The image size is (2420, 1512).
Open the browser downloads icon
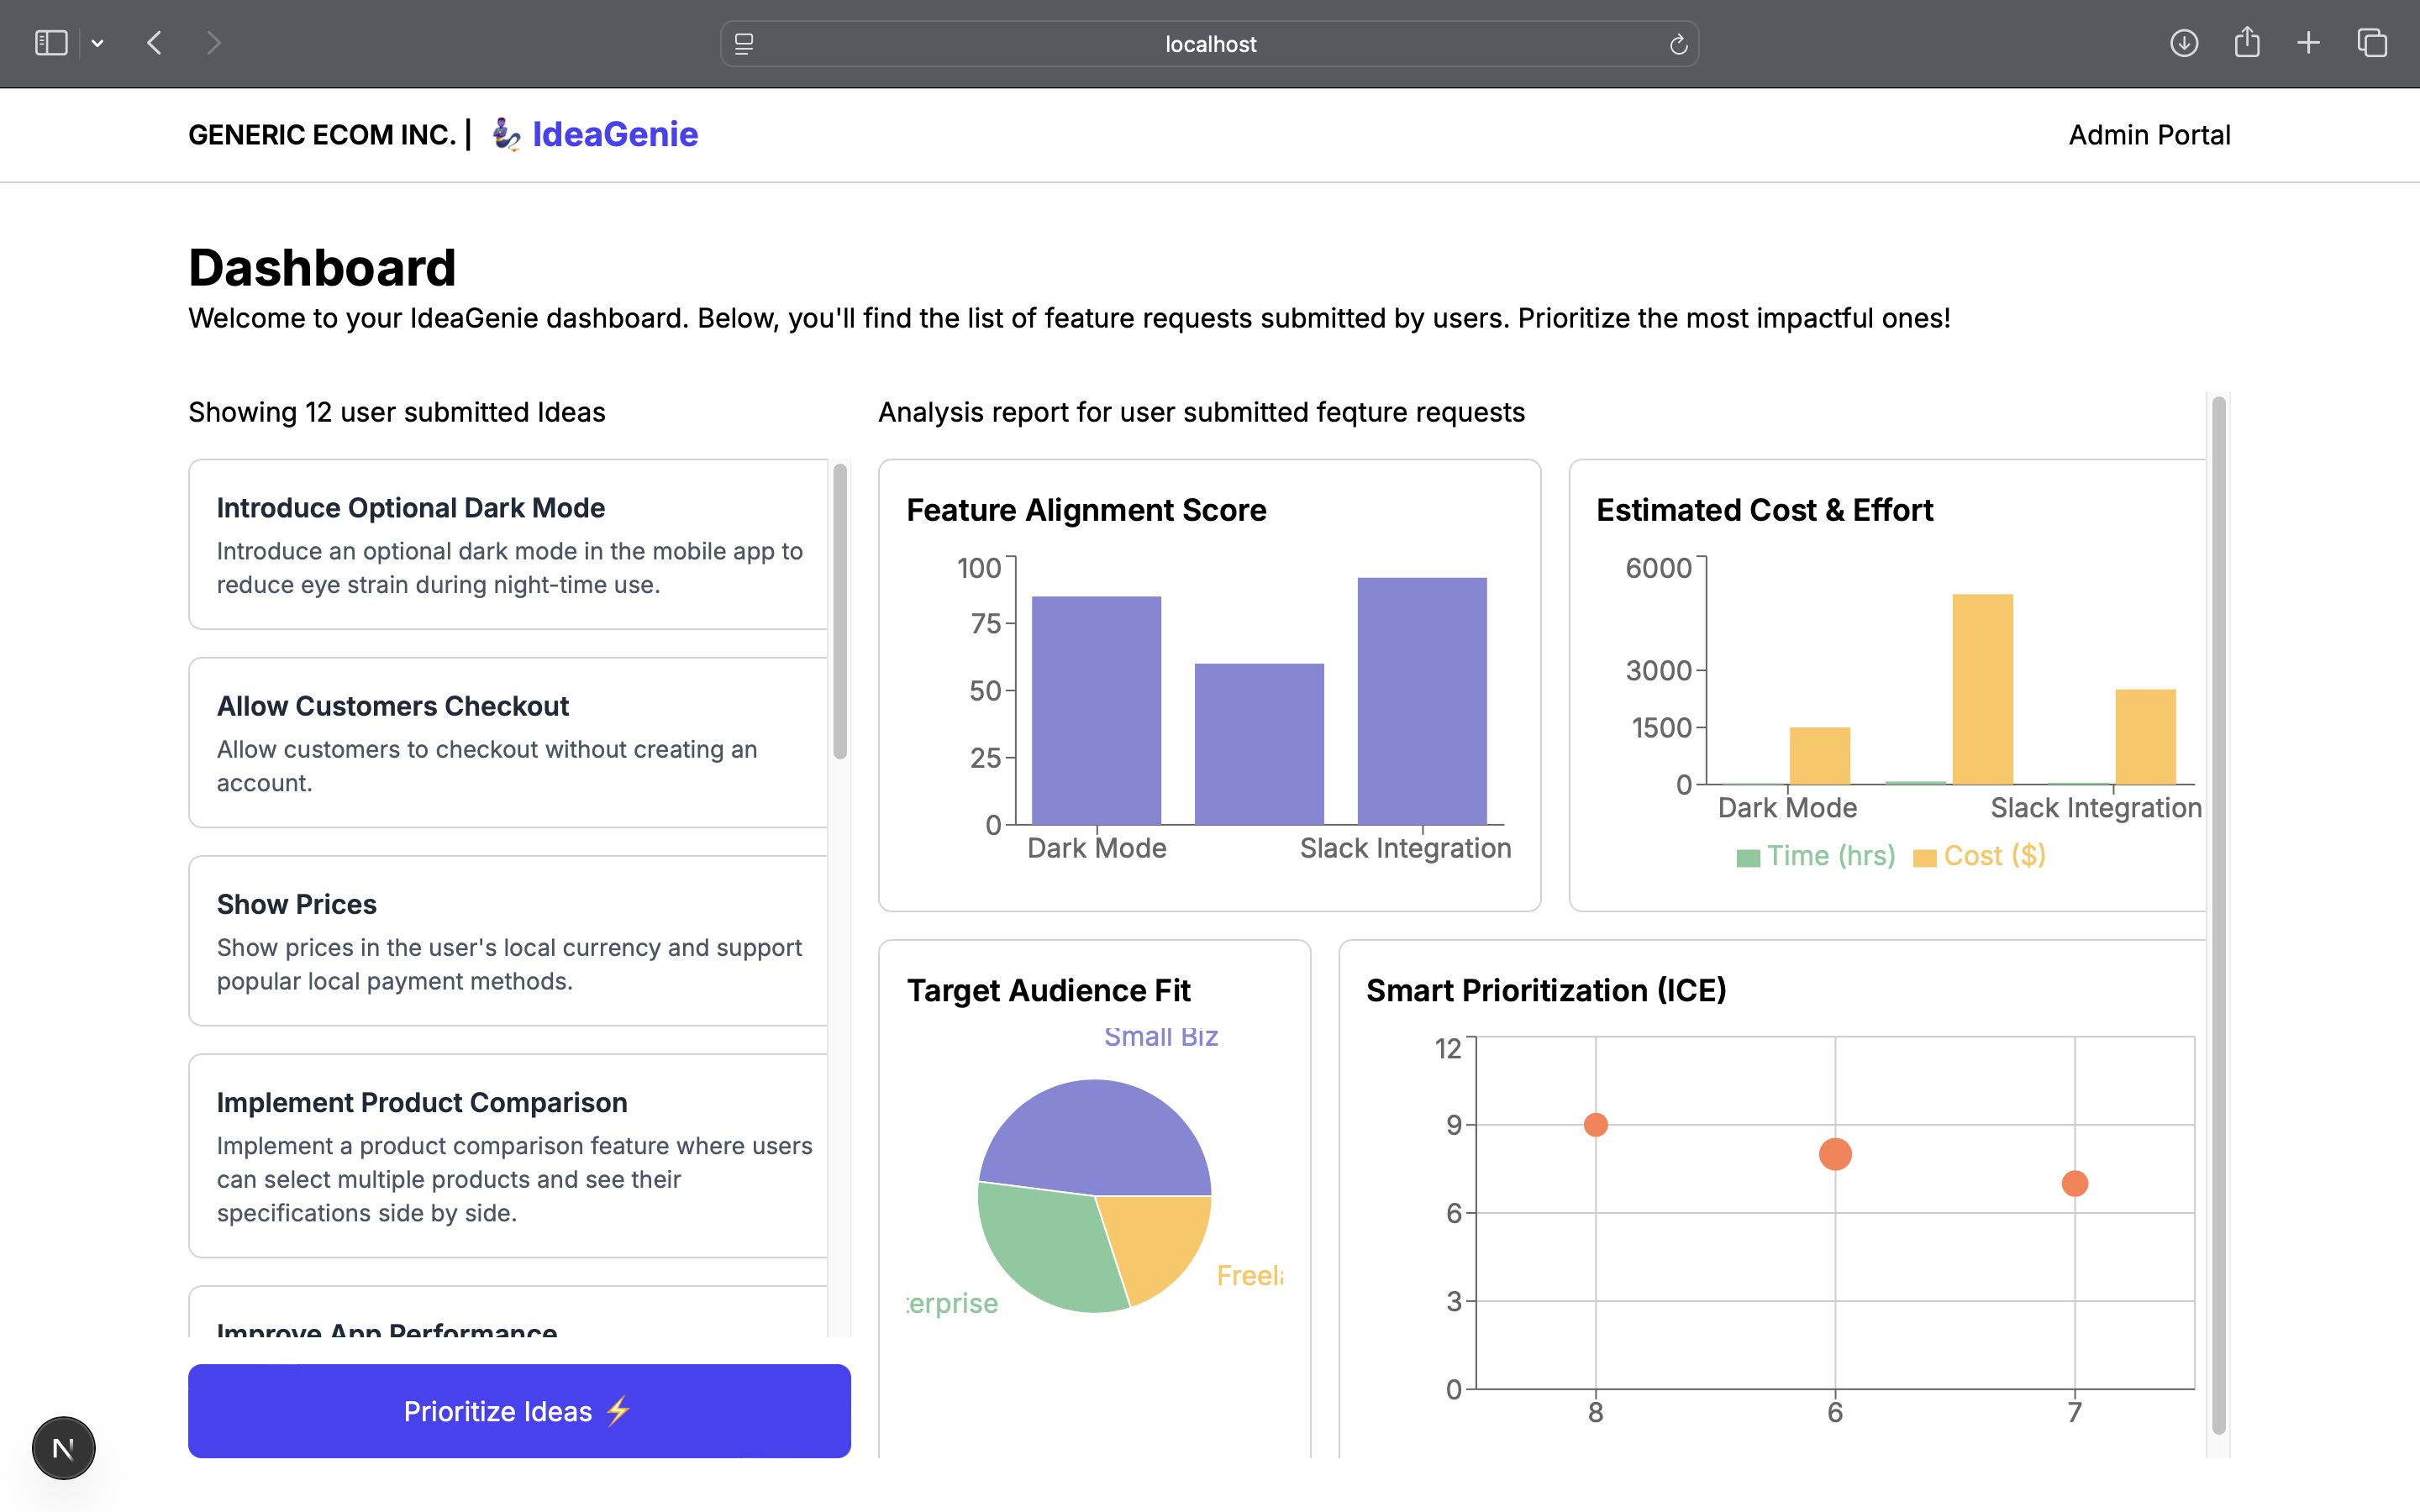click(x=2183, y=43)
